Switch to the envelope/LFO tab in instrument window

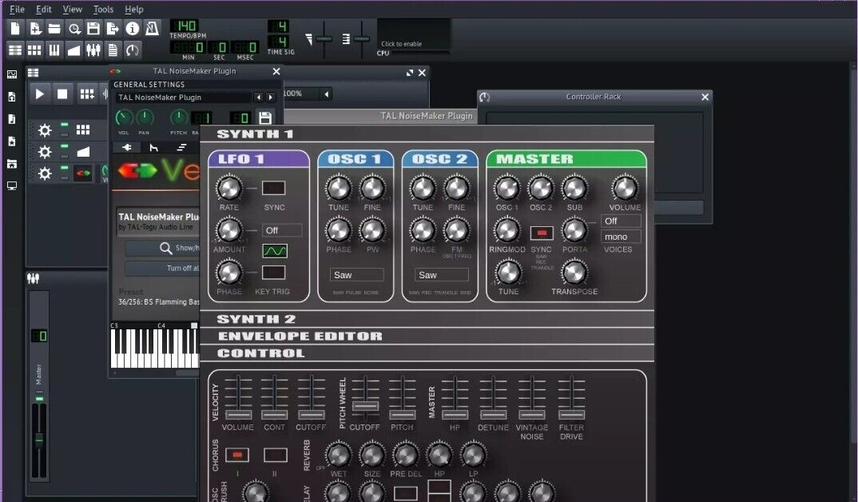pos(153,147)
